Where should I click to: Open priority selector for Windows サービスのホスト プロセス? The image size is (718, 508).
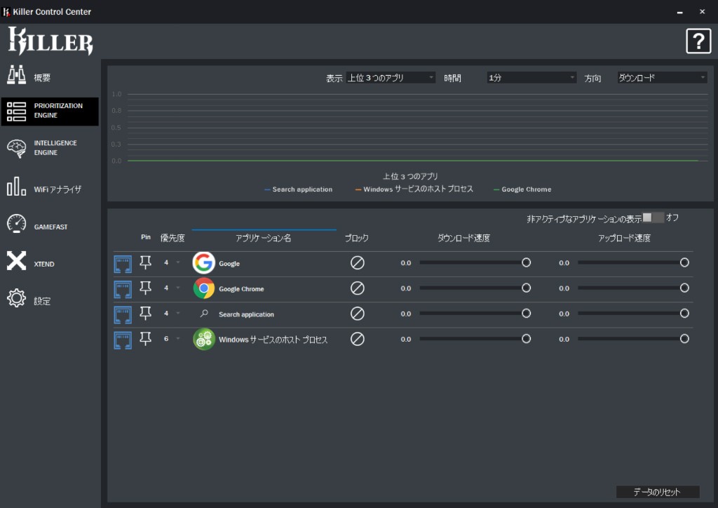point(171,339)
